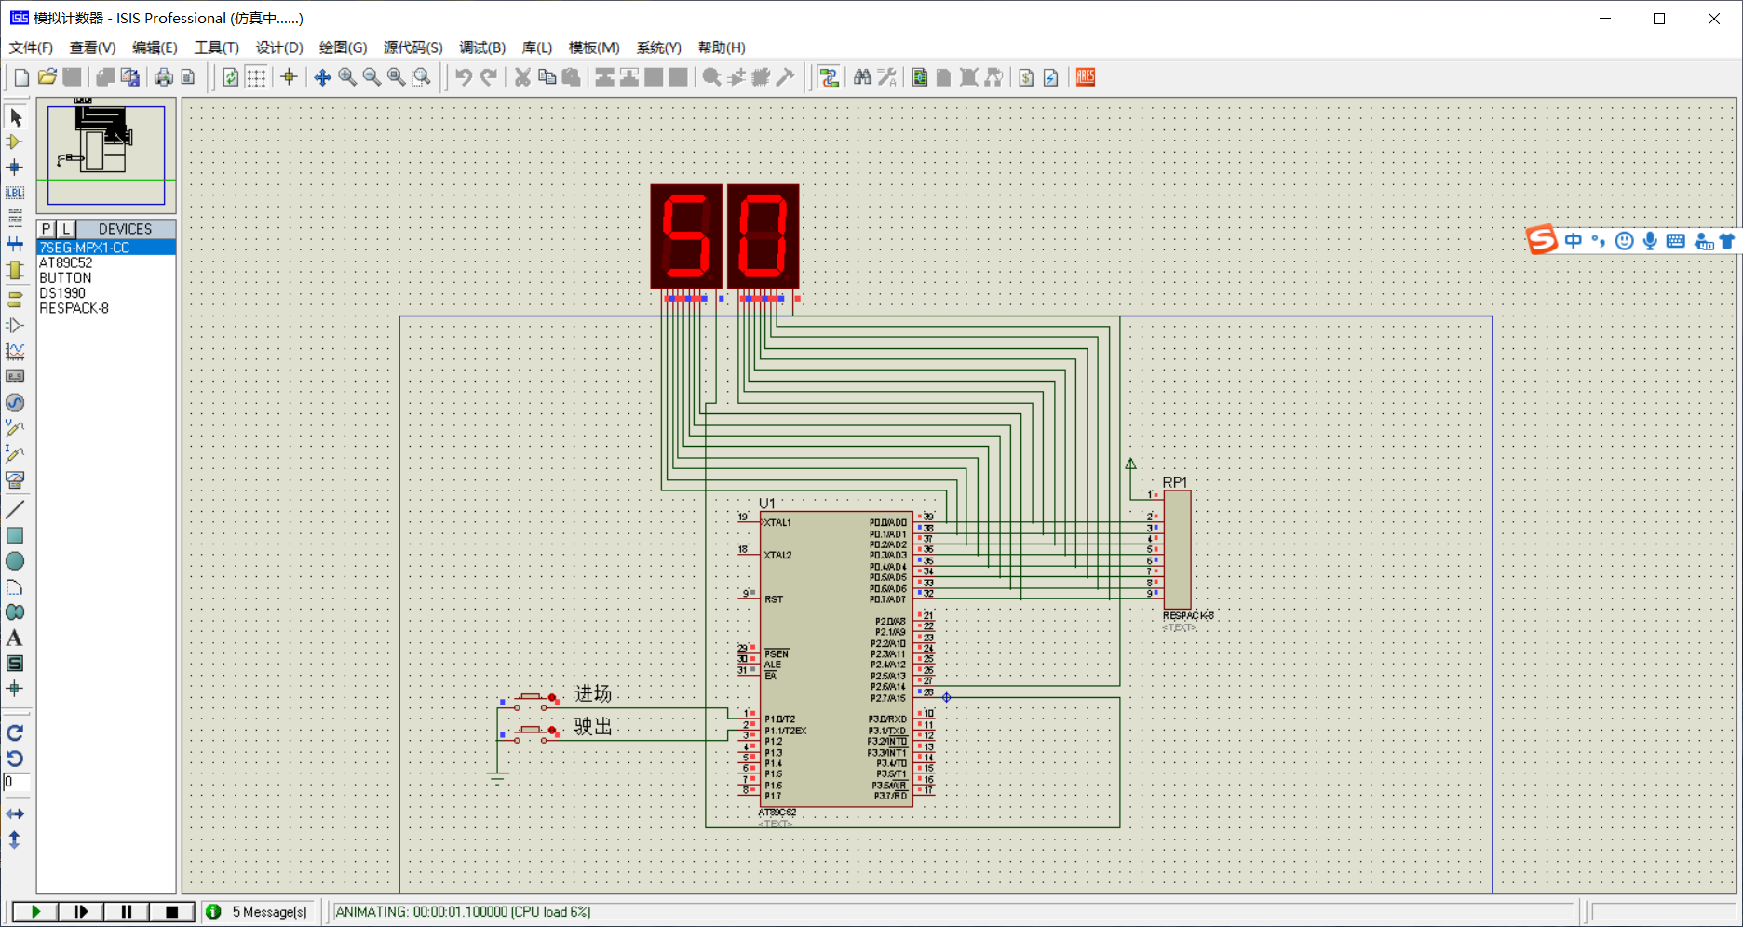
Task: Click the AT89C52 U1 microcontroller component
Action: pyautogui.click(x=836, y=659)
